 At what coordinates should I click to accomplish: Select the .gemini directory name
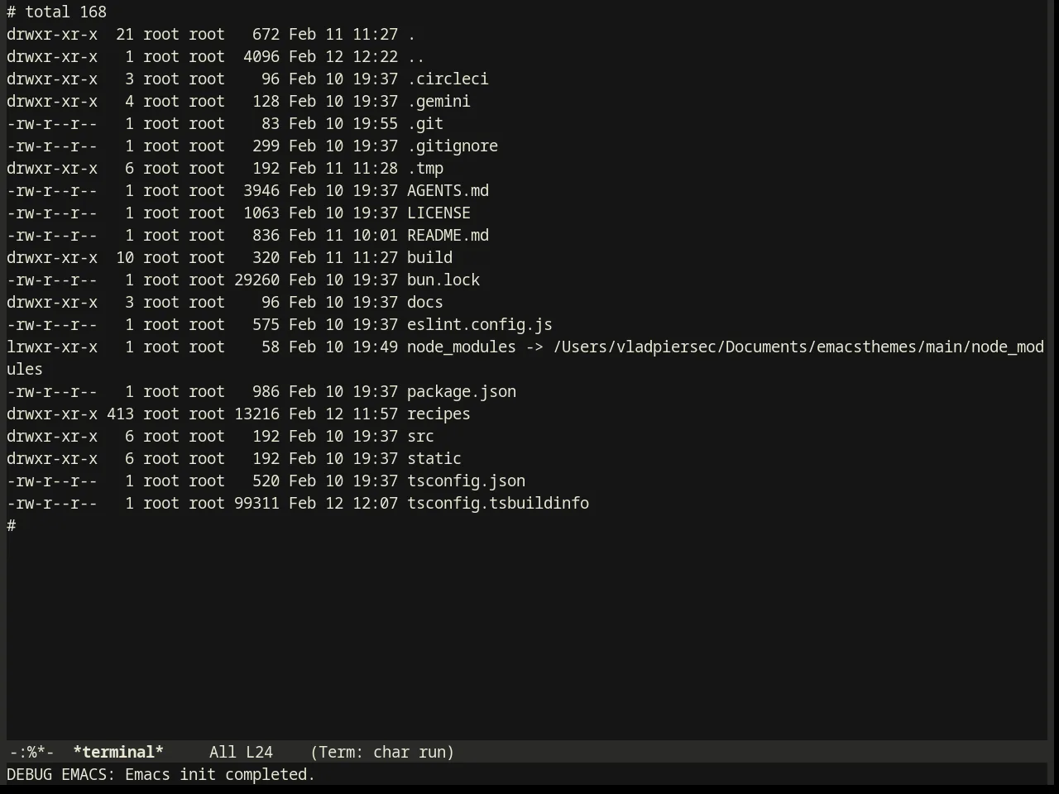[438, 101]
